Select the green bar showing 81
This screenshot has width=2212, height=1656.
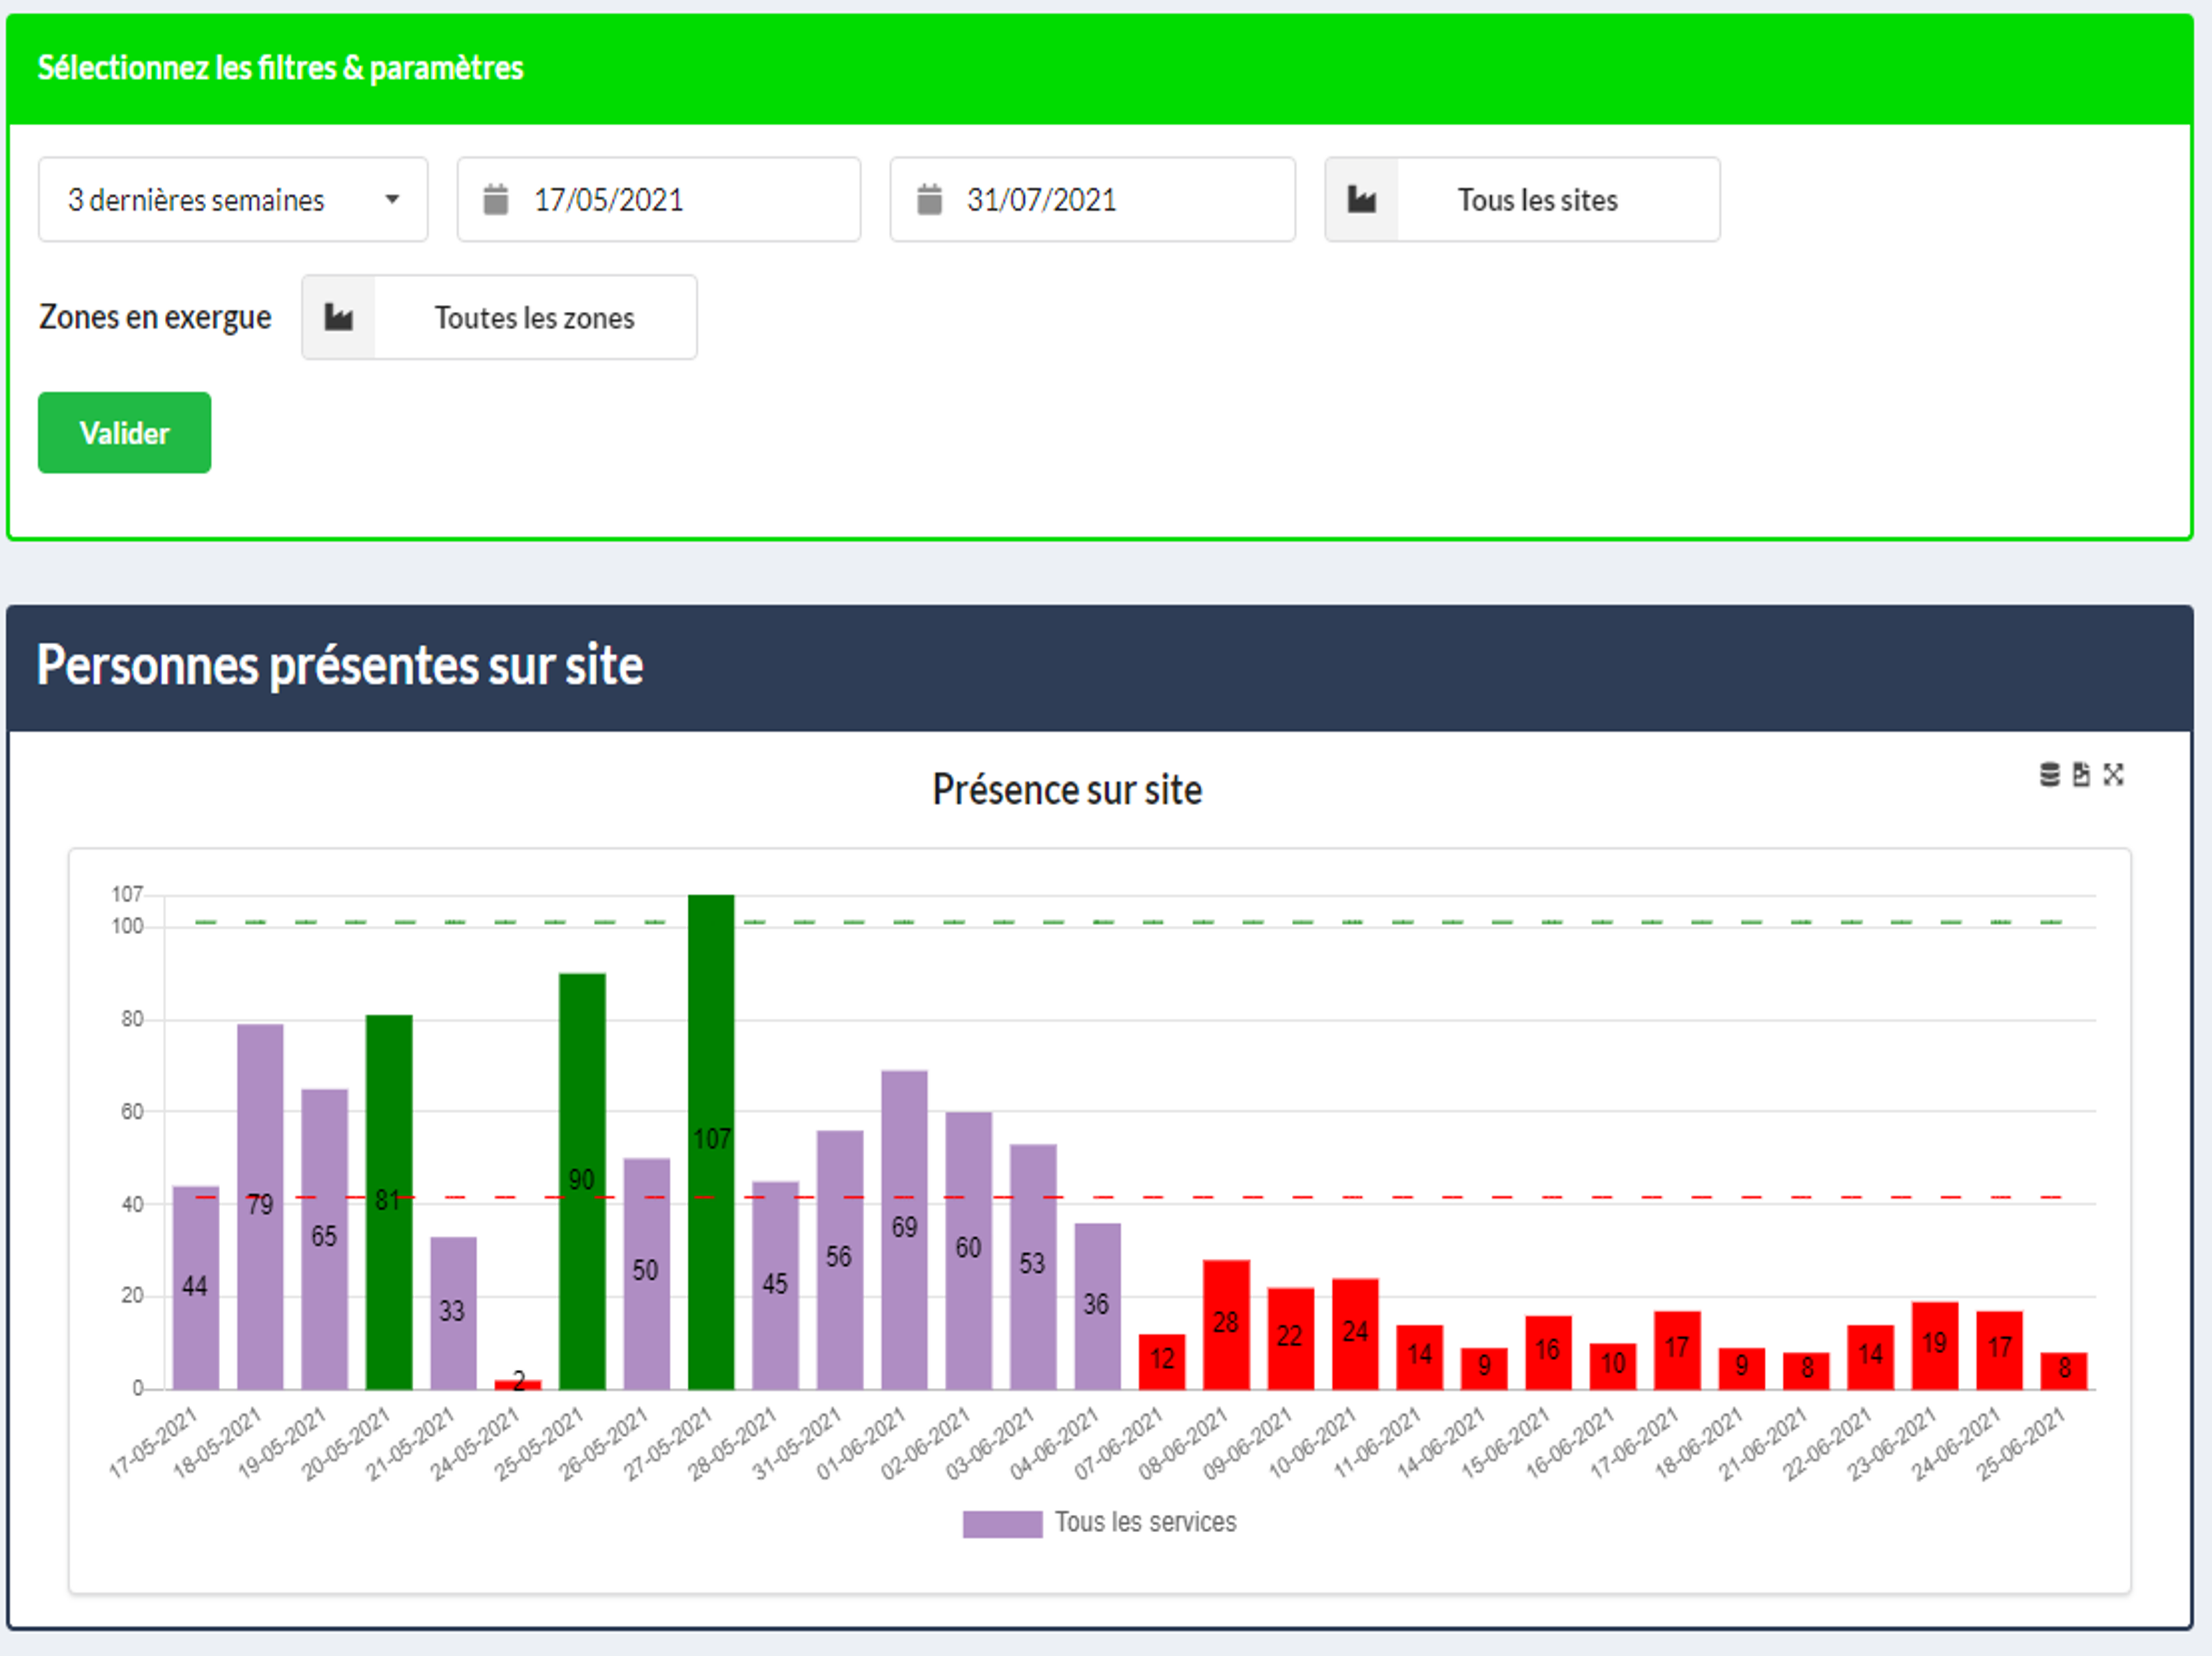[x=389, y=1203]
